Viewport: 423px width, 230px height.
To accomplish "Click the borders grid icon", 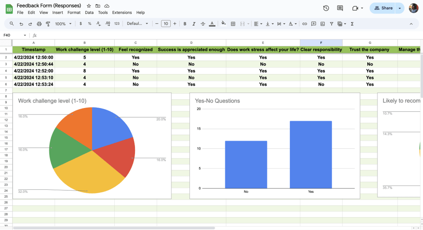I will (233, 24).
